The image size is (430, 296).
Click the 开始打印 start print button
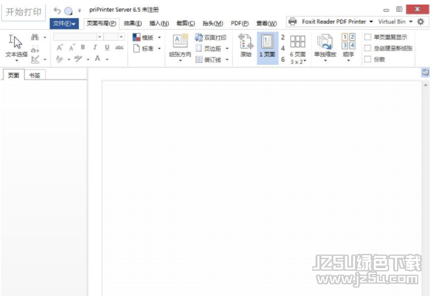23,12
